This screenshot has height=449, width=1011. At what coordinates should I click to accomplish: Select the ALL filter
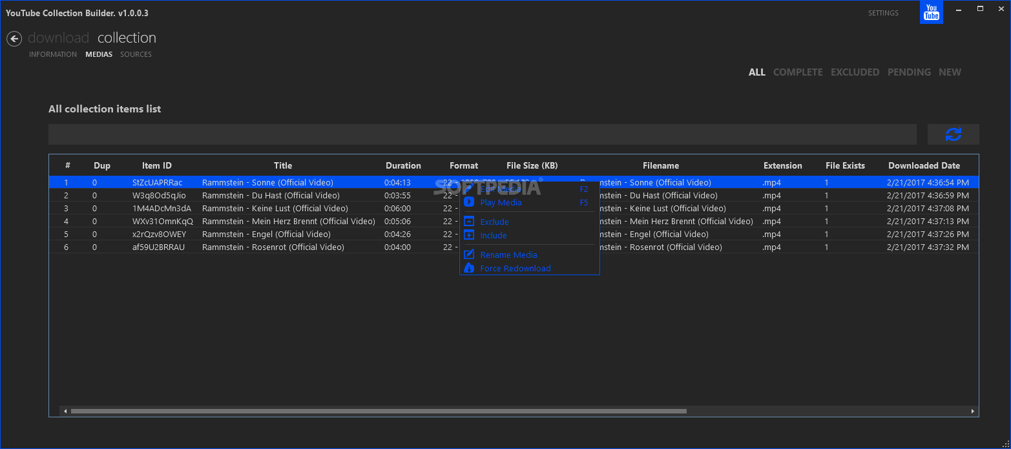tap(756, 72)
